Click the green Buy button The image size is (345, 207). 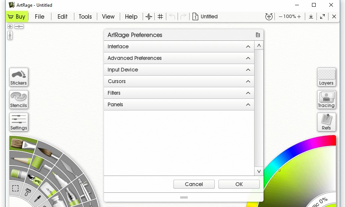coord(17,17)
